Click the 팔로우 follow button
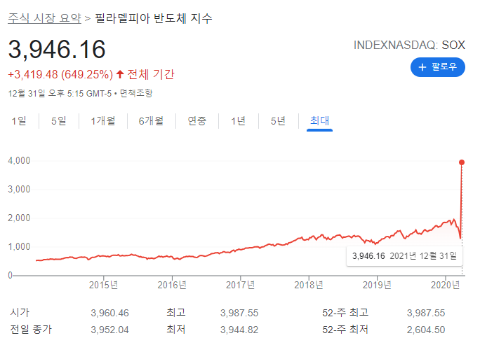 click(x=438, y=67)
